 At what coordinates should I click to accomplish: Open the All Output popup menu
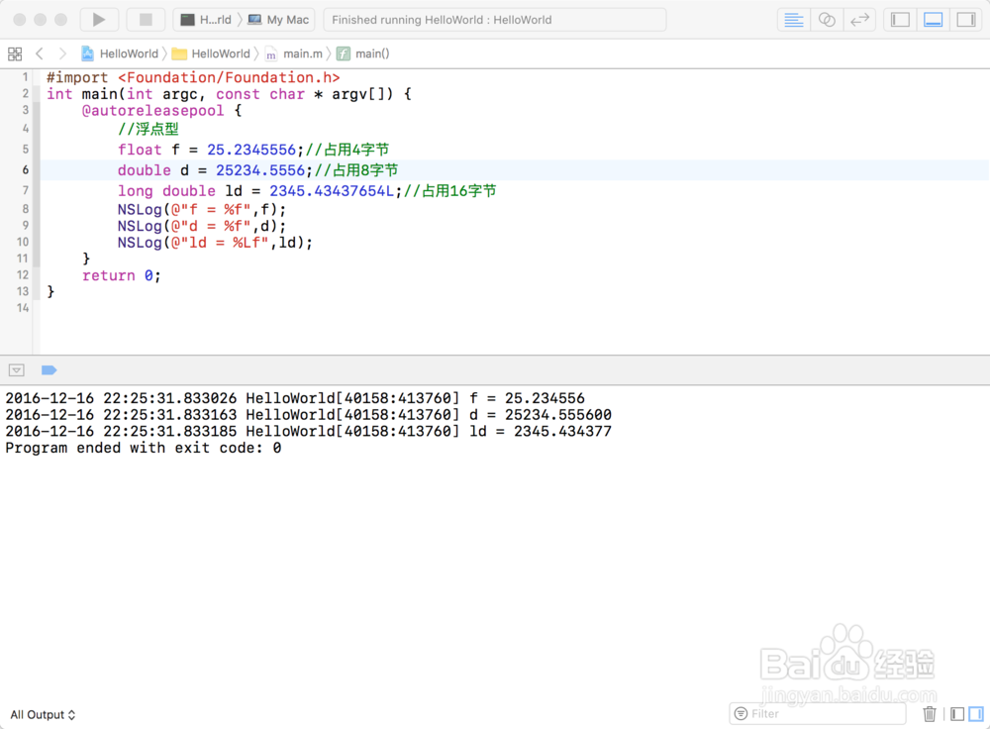coord(43,714)
